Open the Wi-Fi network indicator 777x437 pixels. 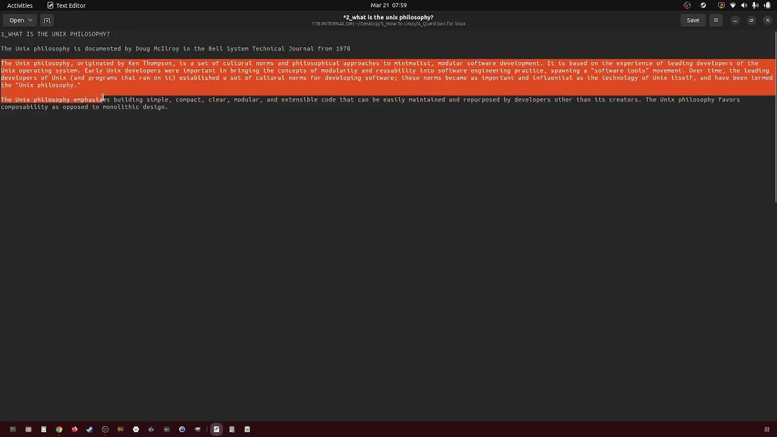point(733,5)
